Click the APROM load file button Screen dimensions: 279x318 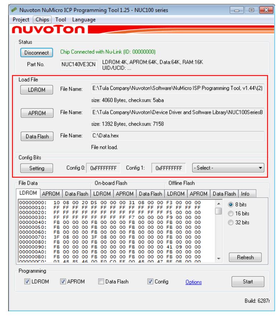tap(37, 113)
